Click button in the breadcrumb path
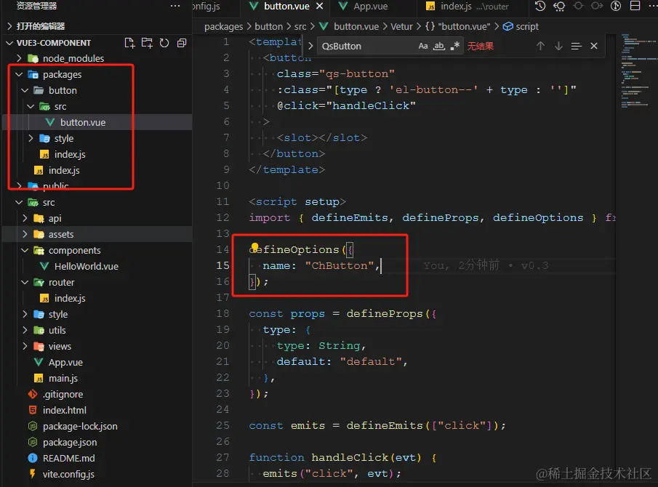The width and height of the screenshot is (658, 487). point(268,26)
